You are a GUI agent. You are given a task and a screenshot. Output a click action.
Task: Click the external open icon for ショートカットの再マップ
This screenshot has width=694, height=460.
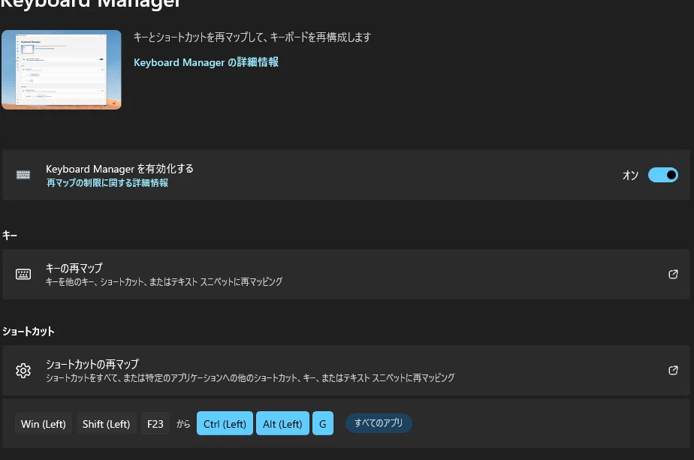tap(673, 370)
